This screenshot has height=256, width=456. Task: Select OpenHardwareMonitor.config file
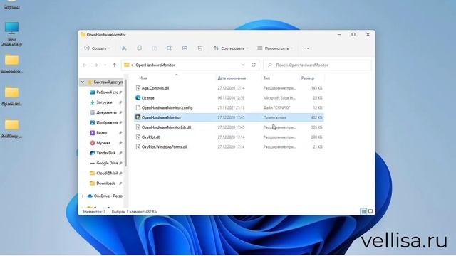(x=229, y=107)
